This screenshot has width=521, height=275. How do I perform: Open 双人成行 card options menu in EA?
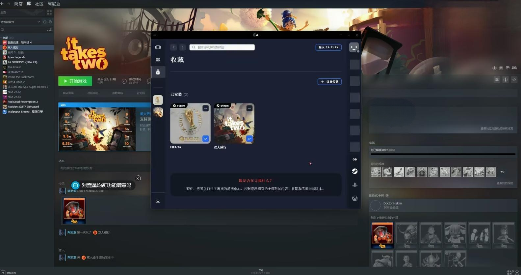(249, 108)
